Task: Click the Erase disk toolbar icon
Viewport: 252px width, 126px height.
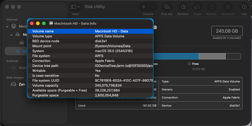Action: tap(197, 7)
